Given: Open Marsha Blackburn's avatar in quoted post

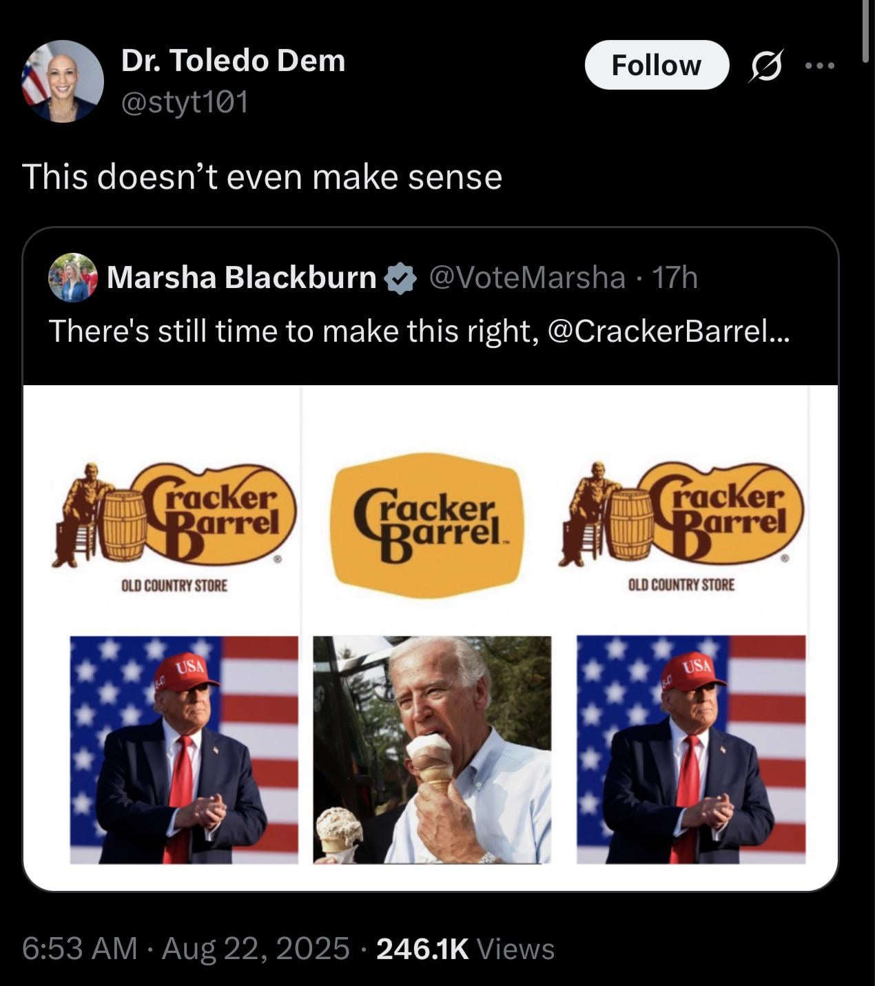Looking at the screenshot, I should pyautogui.click(x=72, y=278).
